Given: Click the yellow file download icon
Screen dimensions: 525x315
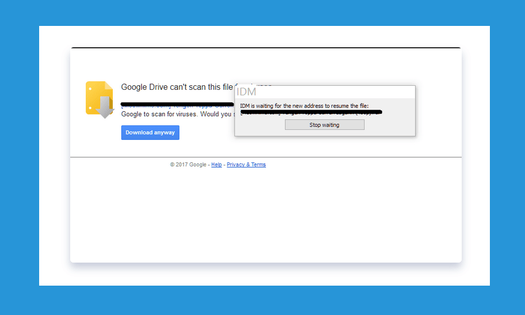Looking at the screenshot, I should tap(100, 100).
